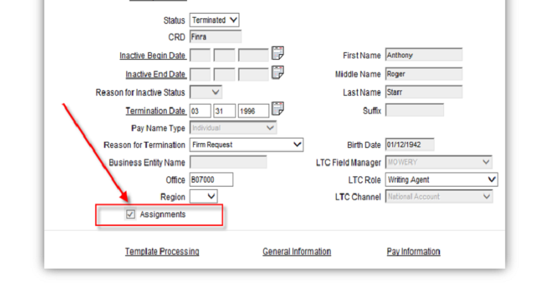Click the Termination Date month field 03
Screen dimensions: 544x287
(x=200, y=111)
